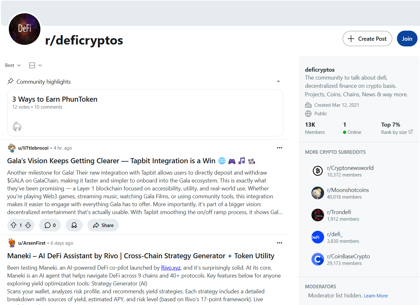420x305 pixels.
Task: Open options menu for the Gala post
Action: pyautogui.click(x=280, y=148)
